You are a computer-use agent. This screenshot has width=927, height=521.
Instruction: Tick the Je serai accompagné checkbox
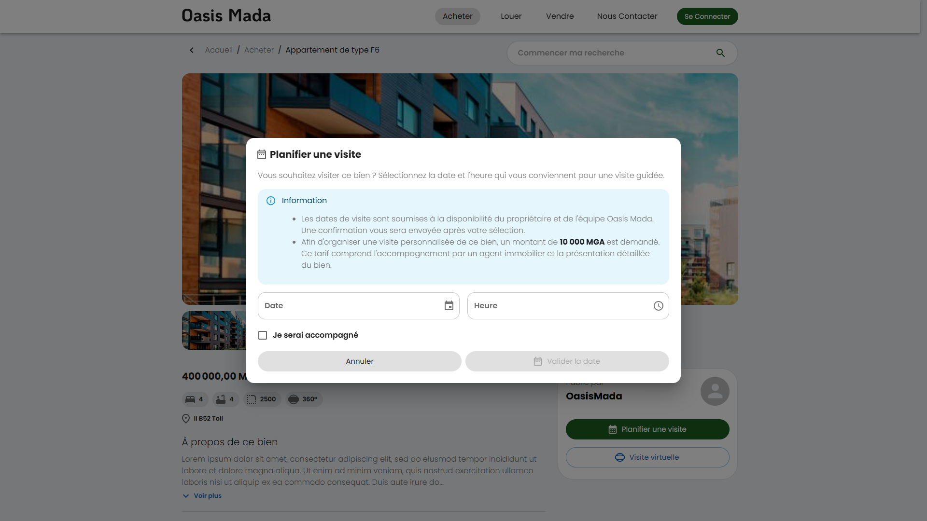pyautogui.click(x=263, y=335)
